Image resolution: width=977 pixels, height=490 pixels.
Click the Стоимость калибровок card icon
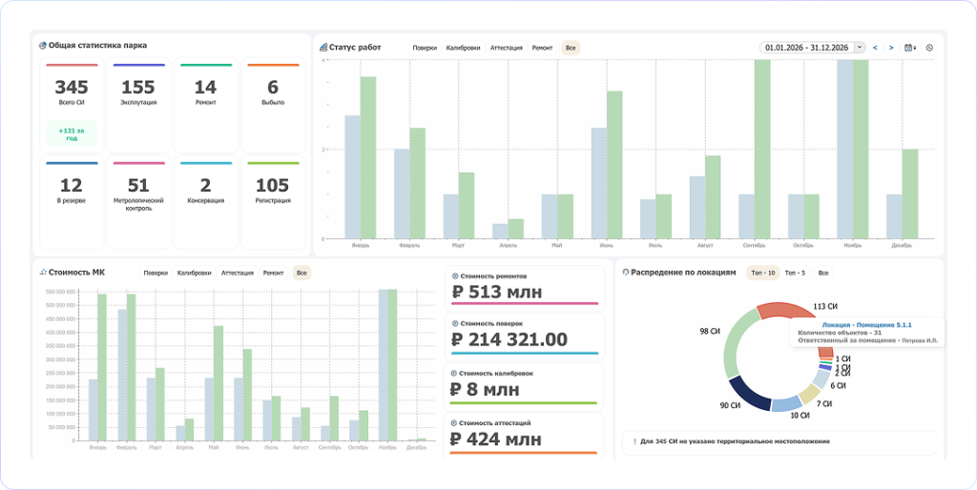[455, 373]
